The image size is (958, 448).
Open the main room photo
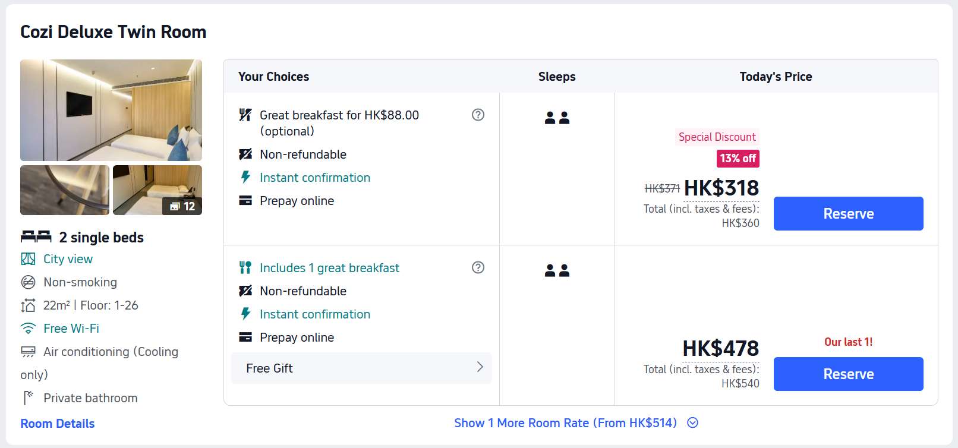click(111, 110)
